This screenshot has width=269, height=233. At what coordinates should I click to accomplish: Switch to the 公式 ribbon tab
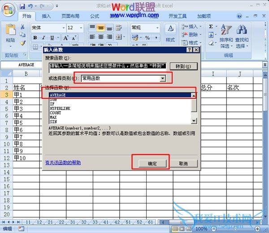click(95, 16)
